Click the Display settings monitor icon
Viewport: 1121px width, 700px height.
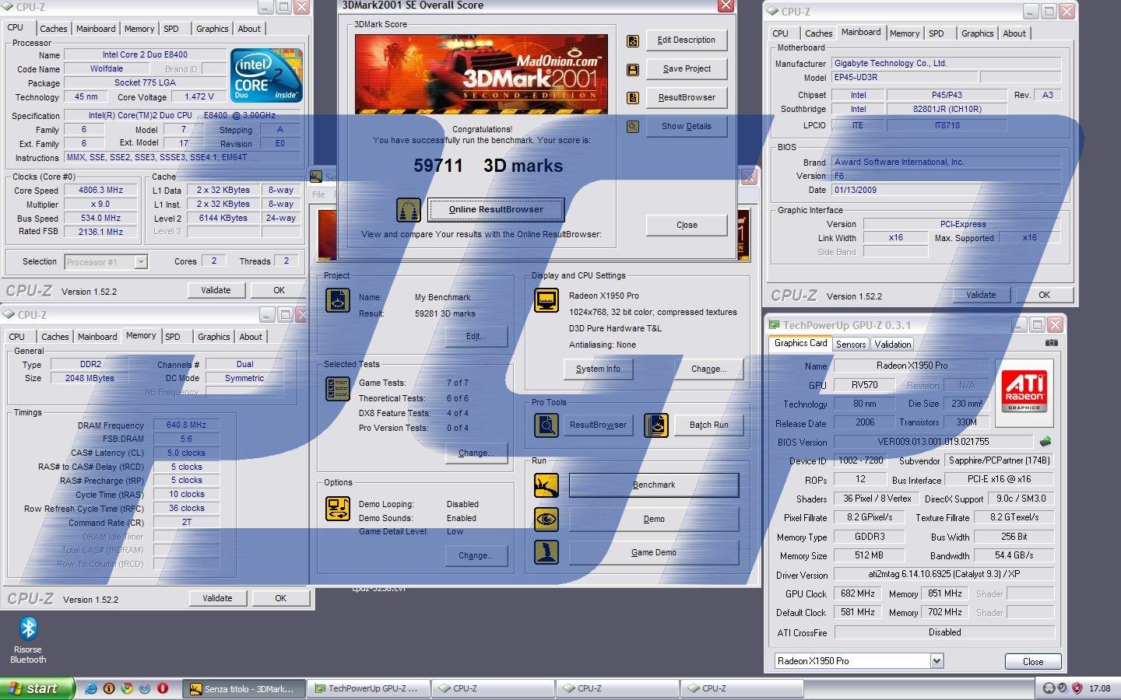[546, 299]
